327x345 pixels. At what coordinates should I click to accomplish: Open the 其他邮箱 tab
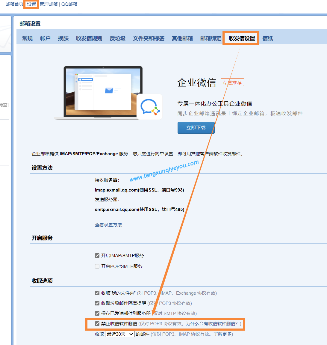[182, 38]
